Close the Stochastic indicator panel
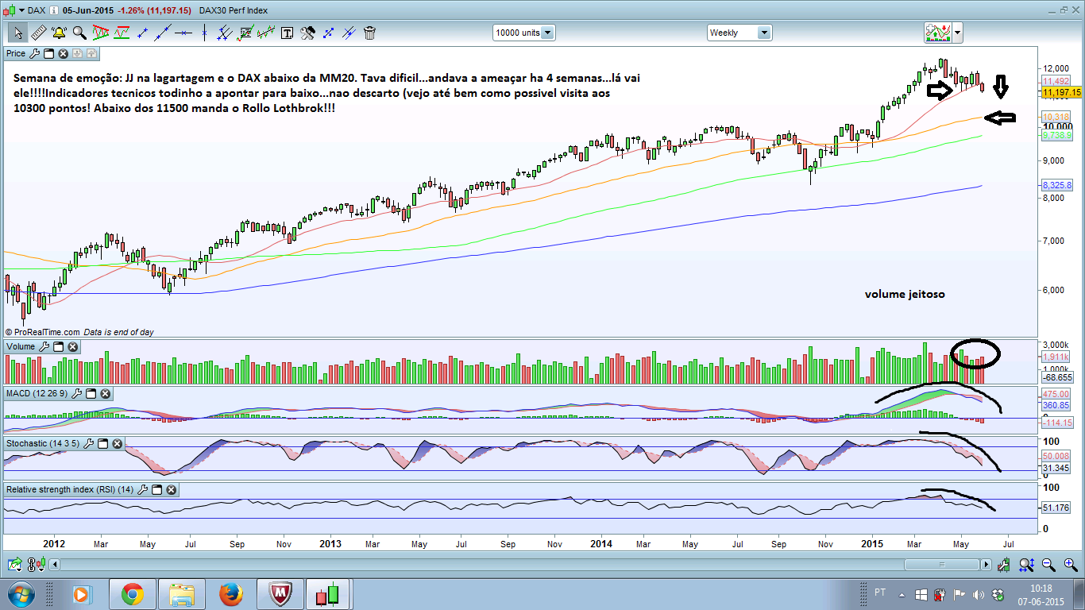This screenshot has height=610, width=1085. click(118, 442)
